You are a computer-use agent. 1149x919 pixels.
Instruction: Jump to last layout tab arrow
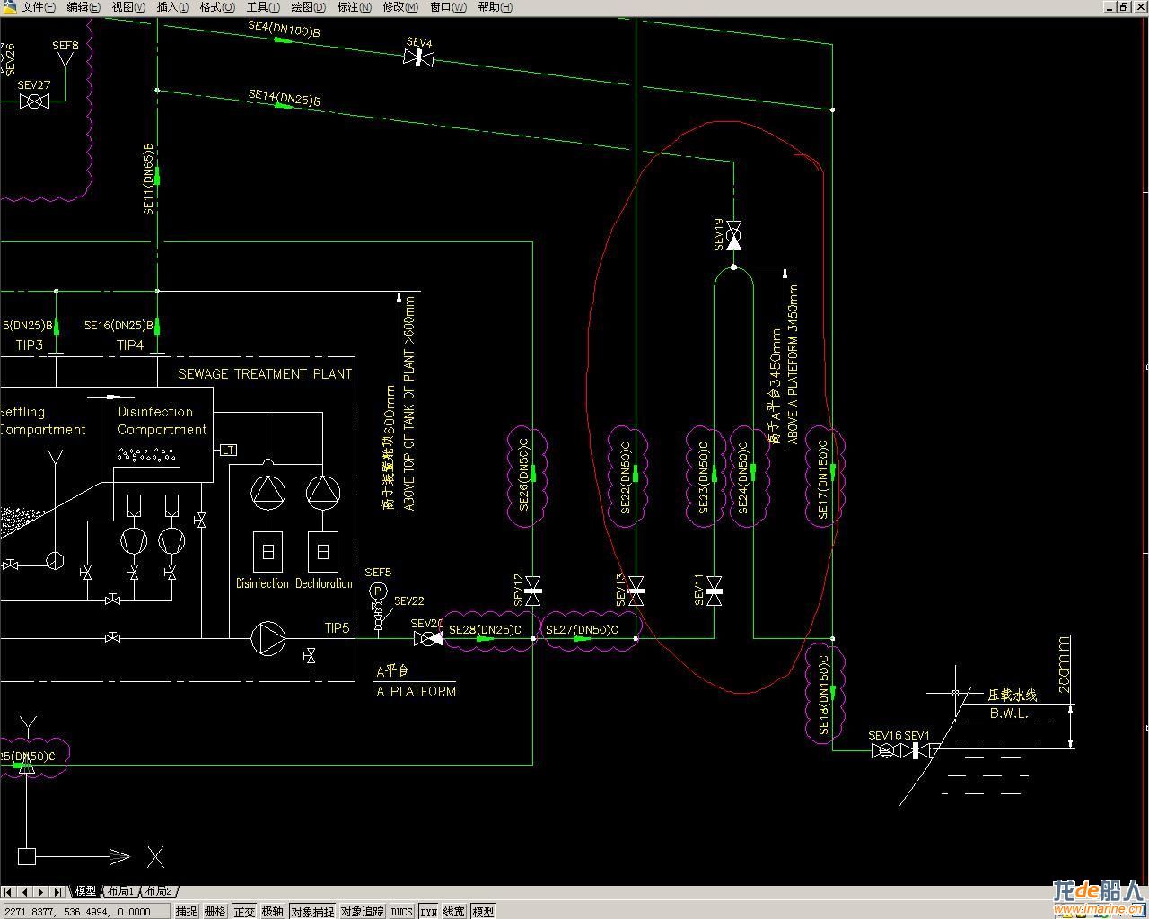(x=58, y=891)
